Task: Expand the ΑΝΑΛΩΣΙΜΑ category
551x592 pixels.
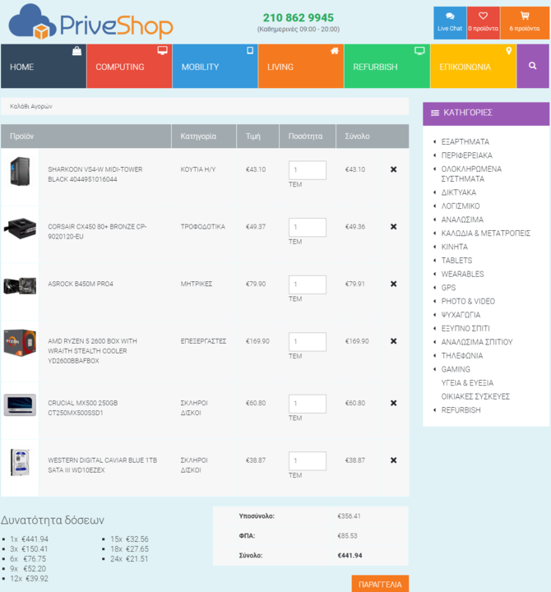Action: coord(462,220)
